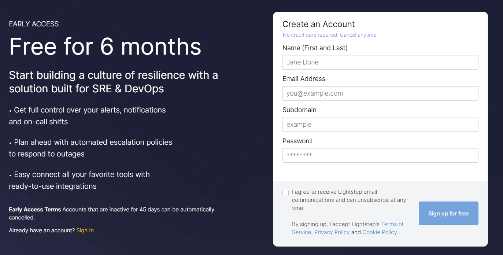Click the 'Create an Account' heading

coord(318,24)
